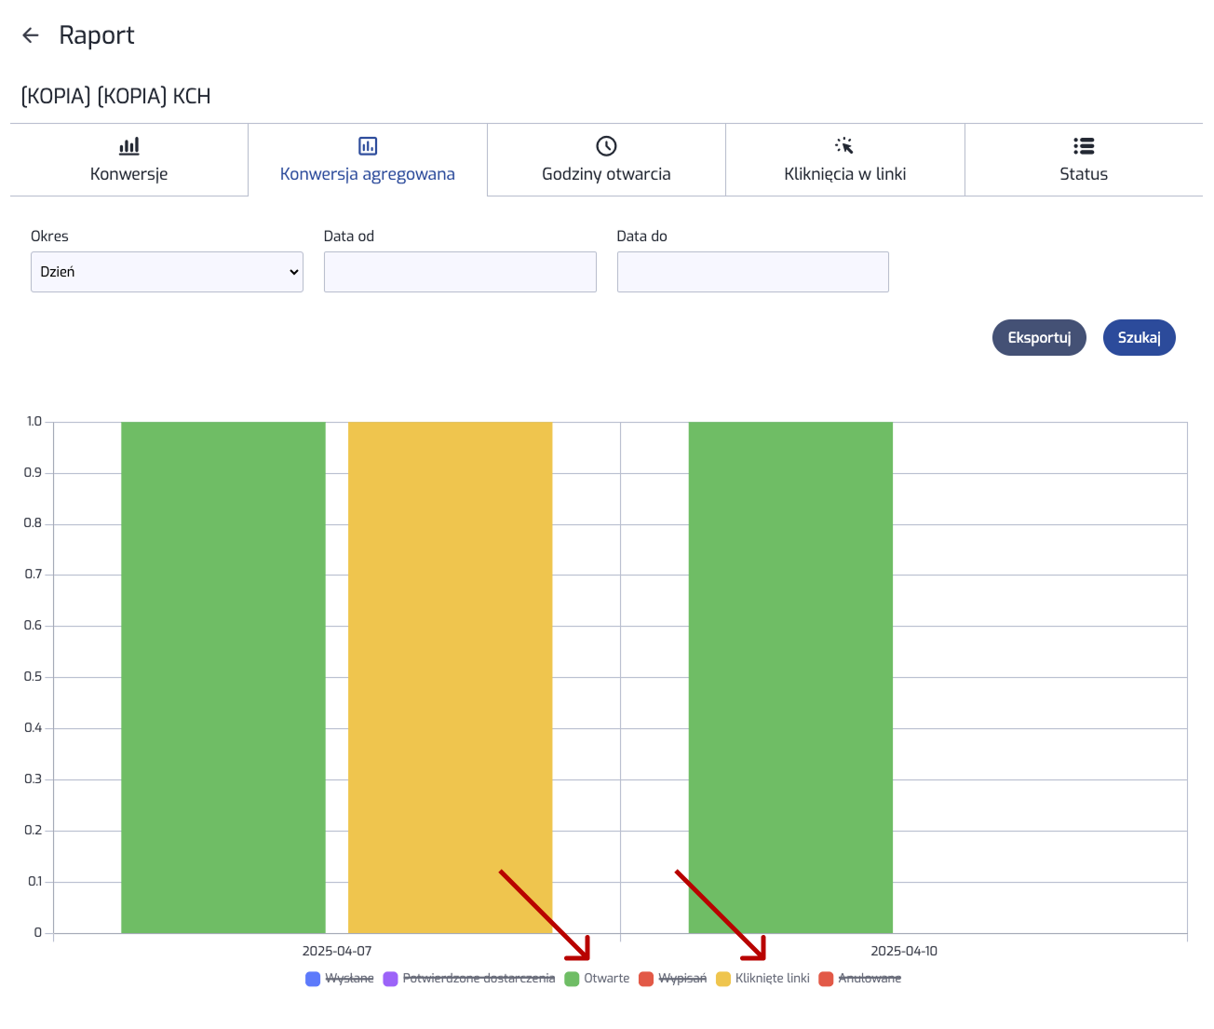Click the Raport page title
The height and width of the screenshot is (1029, 1214).
(x=97, y=35)
